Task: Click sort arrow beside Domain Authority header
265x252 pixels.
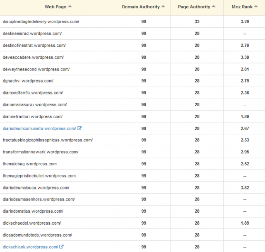Action: pyautogui.click(x=164, y=7)
